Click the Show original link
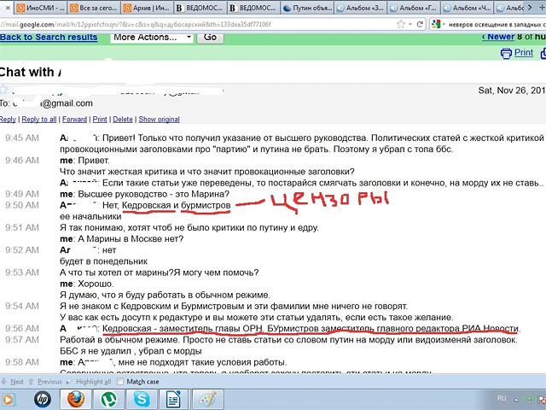Viewport: 546px width, 410px height. click(x=159, y=120)
